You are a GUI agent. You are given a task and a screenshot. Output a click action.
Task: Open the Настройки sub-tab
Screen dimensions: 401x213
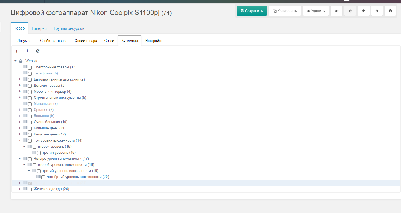[154, 41]
